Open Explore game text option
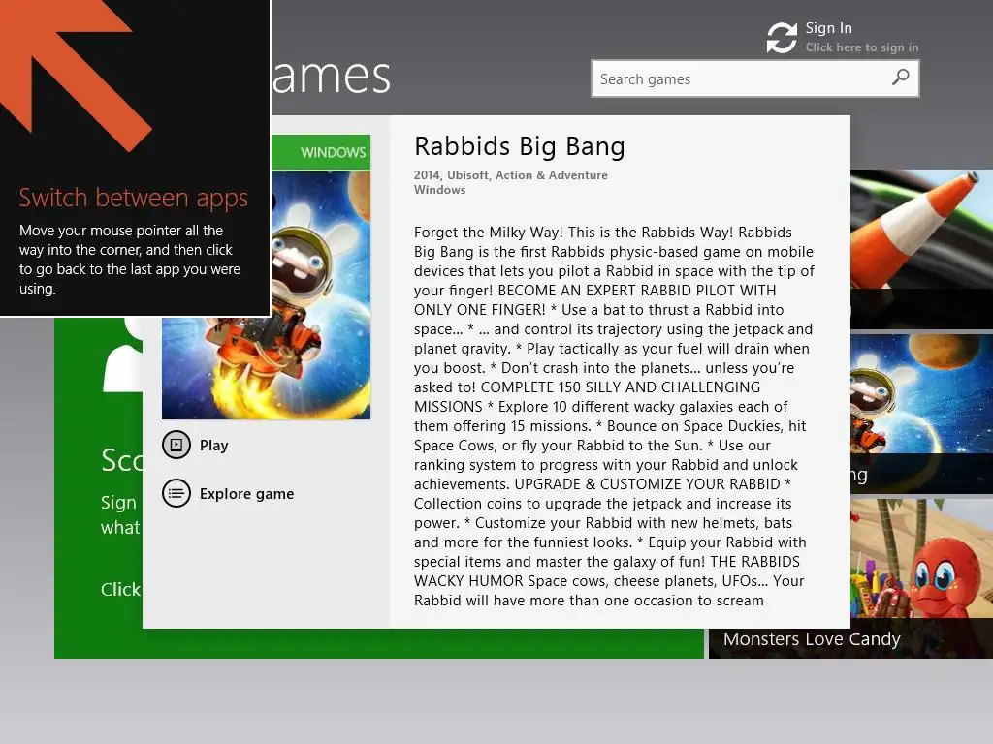Image resolution: width=993 pixels, height=744 pixels. click(246, 494)
